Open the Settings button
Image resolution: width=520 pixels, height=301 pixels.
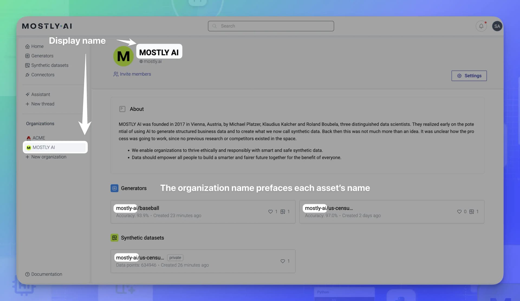[469, 76]
